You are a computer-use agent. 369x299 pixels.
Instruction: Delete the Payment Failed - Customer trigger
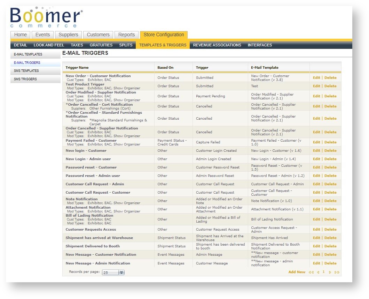pos(330,142)
